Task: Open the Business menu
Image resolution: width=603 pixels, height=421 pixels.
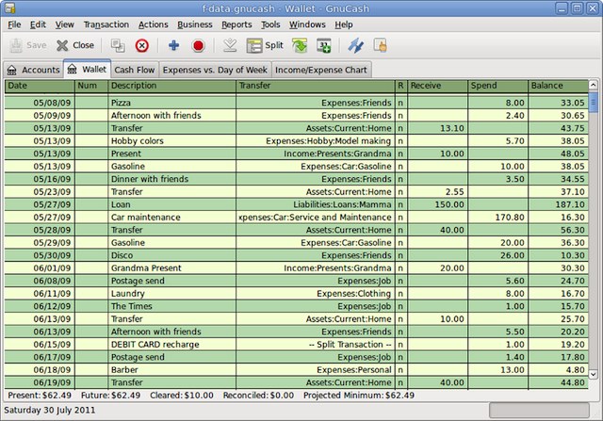Action: pos(195,24)
